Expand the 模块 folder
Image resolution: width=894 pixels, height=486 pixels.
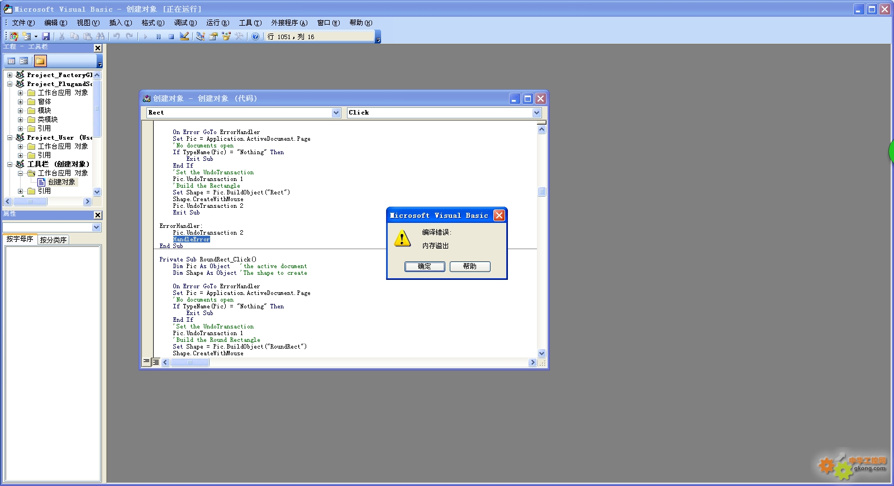pos(20,111)
